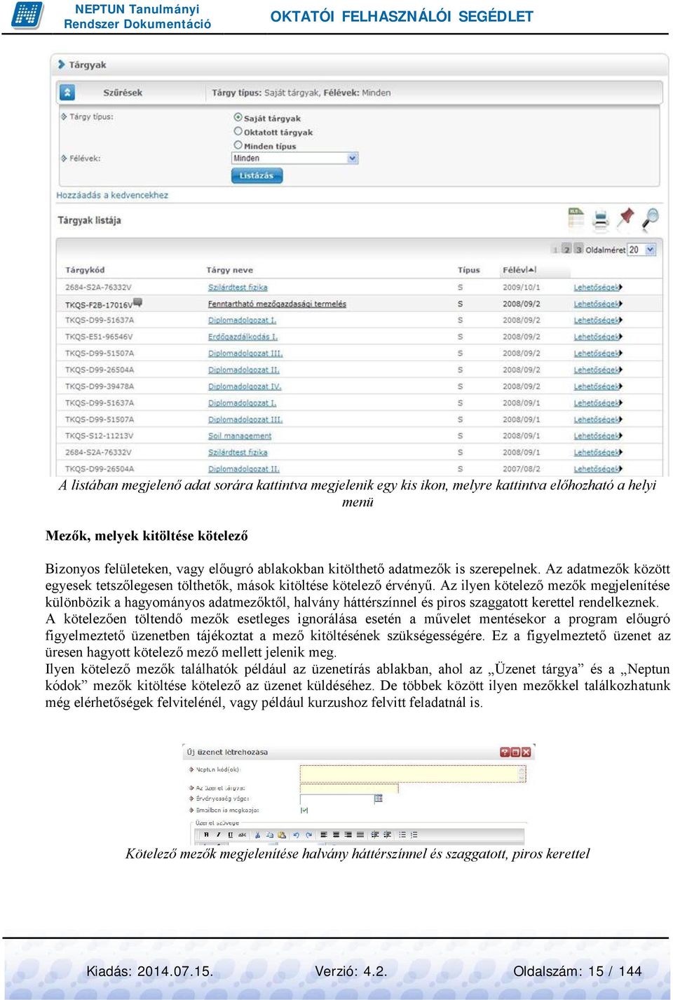The width and height of the screenshot is (673, 1000).
Task: Expand Lehetőségek for Erdőgazdálkodás I.
Action: click(x=598, y=337)
